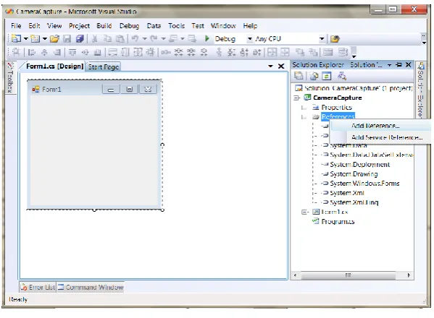Open the Redo history dropdown arrow

(x=163, y=38)
